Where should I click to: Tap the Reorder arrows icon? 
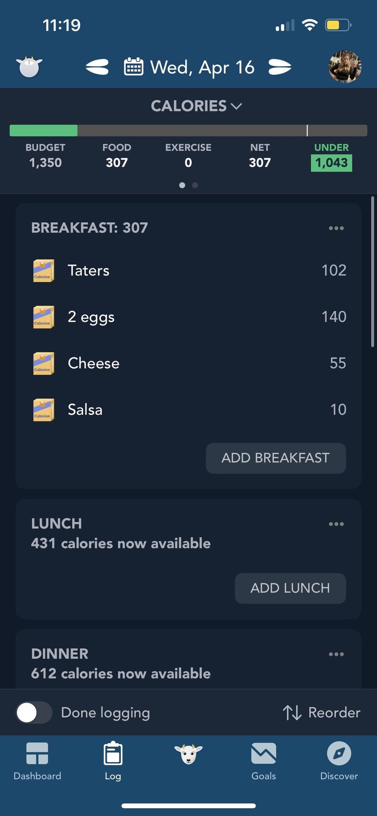click(x=292, y=713)
